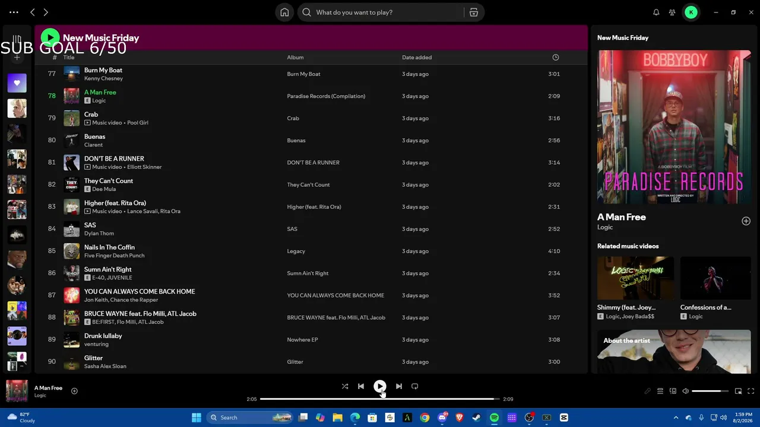
Task: Toggle the play queue
Action: tap(660, 391)
